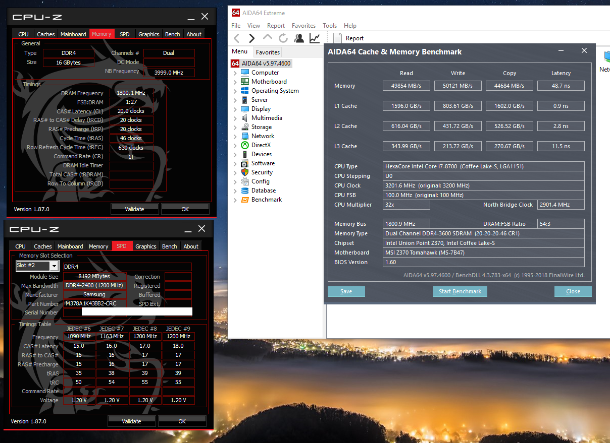The height and width of the screenshot is (443, 610).
Task: Select the Software icon in AIDA64 tree
Action: (244, 163)
